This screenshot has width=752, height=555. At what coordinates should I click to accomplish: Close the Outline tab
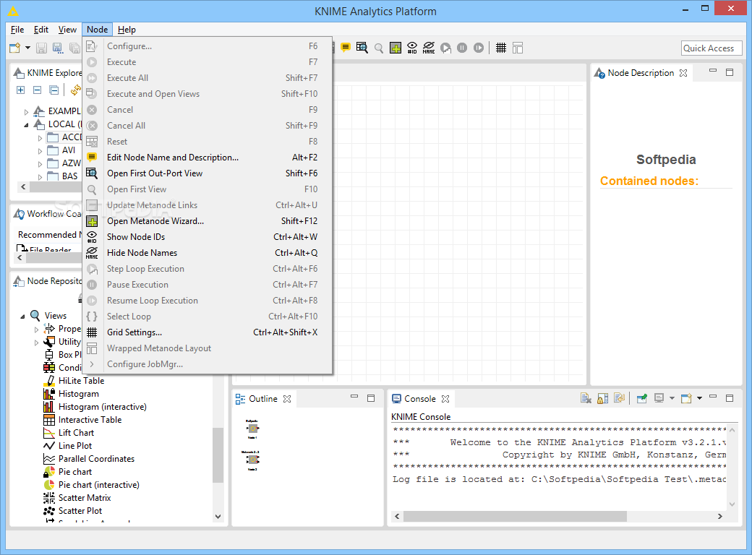(x=287, y=399)
